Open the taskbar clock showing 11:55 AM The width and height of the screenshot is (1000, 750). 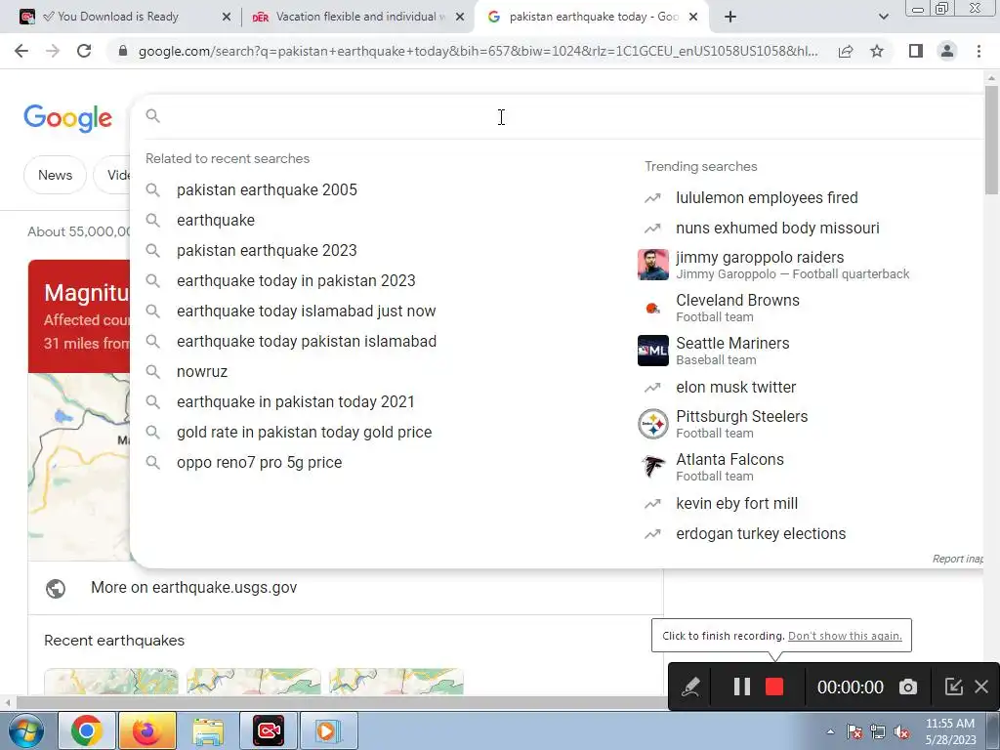click(950, 731)
